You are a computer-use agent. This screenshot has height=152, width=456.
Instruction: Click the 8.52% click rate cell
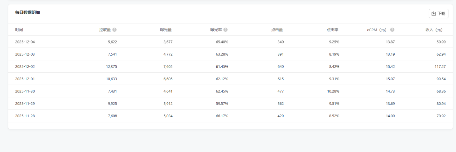click(x=334, y=116)
